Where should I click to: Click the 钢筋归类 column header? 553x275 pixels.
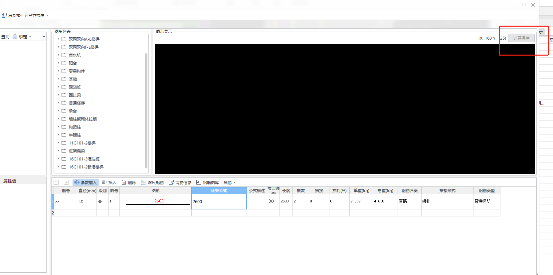coord(410,190)
